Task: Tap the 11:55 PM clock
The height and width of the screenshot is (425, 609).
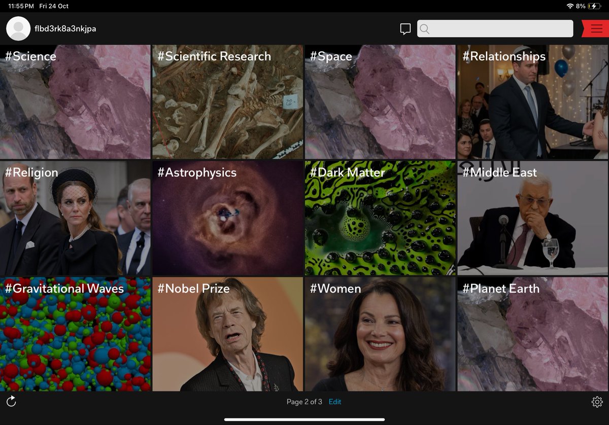Action: pos(21,6)
